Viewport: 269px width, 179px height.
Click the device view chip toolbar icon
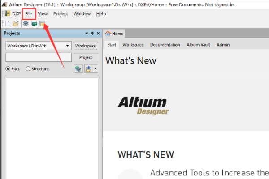point(26,23)
